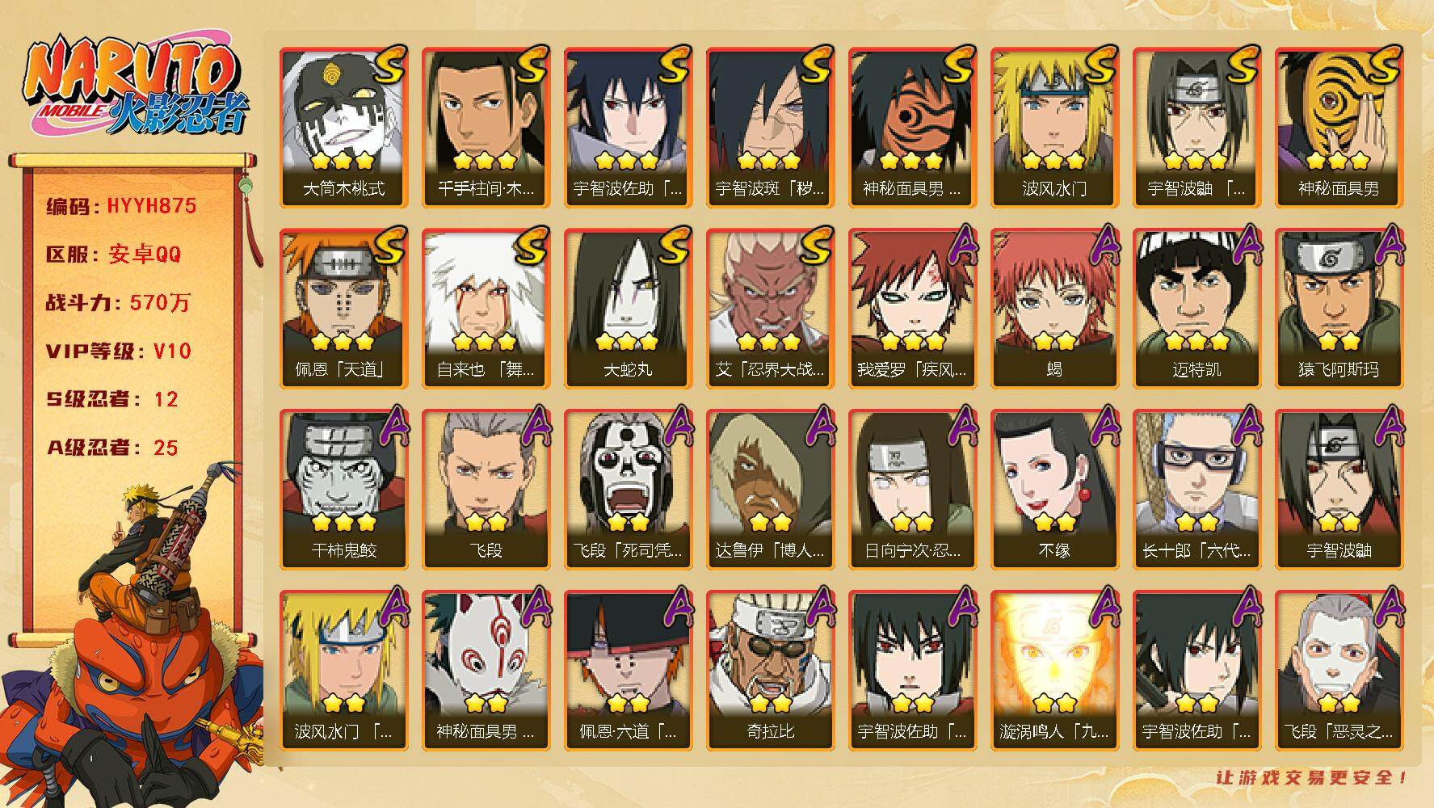Choose the 干柿鬼鲛 character card

pos(343,489)
